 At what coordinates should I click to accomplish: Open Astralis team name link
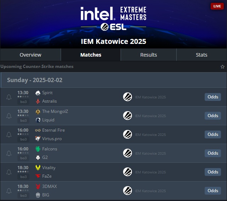point(49,101)
